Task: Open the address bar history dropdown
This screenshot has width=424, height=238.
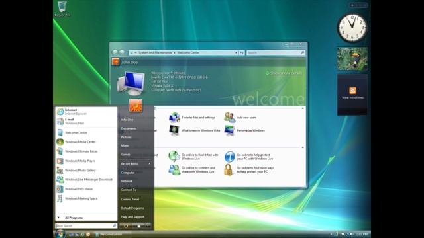Action: click(236, 53)
